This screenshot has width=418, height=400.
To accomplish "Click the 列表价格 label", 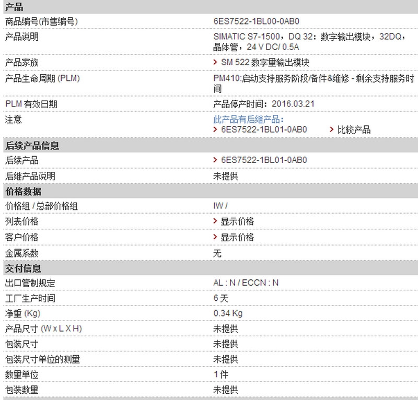I will [21, 221].
